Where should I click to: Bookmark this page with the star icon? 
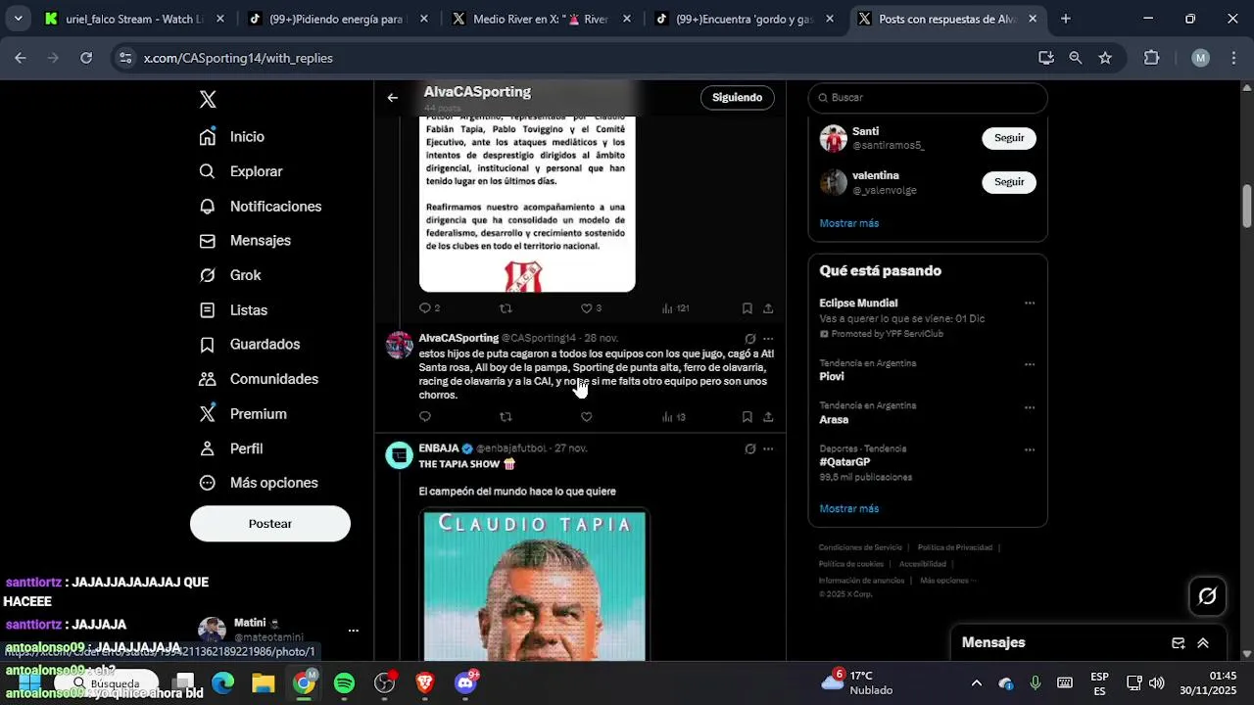coord(1105,58)
